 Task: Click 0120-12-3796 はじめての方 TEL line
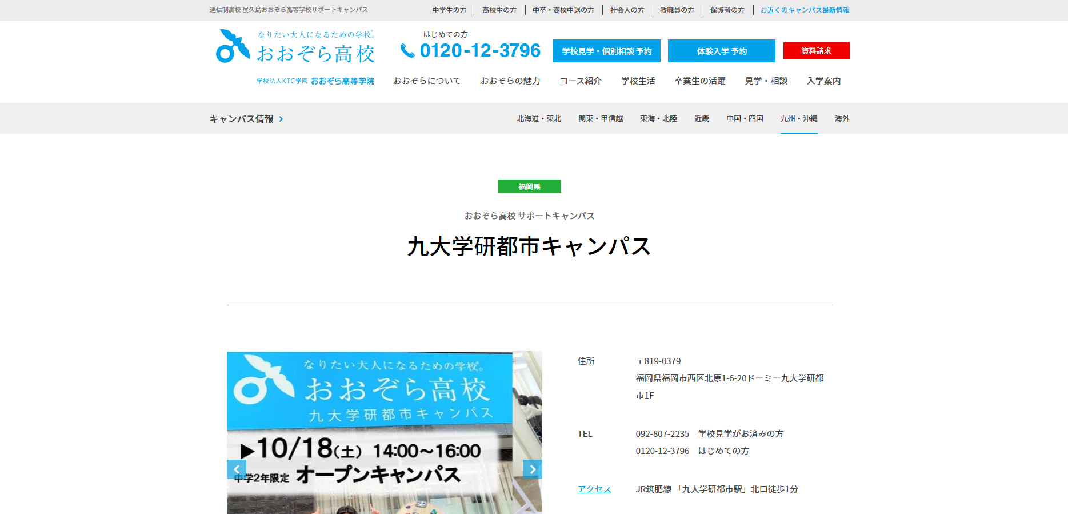693,451
